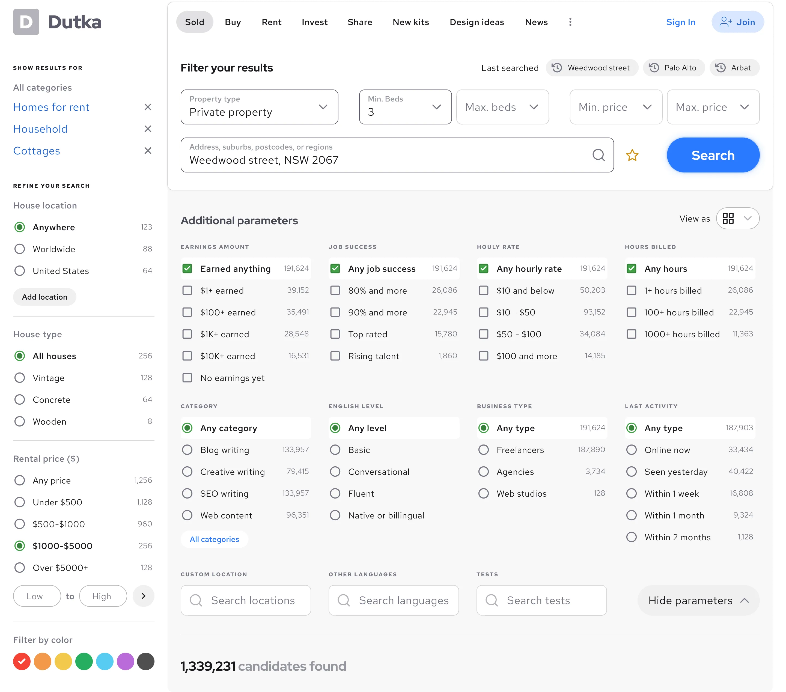Click the All categories link button
The image size is (786, 692).
tap(214, 539)
